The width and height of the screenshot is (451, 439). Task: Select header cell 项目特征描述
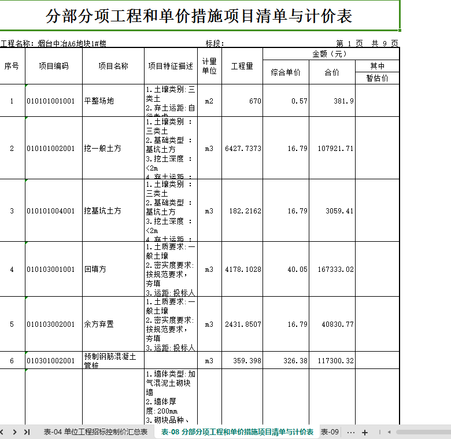(x=171, y=66)
